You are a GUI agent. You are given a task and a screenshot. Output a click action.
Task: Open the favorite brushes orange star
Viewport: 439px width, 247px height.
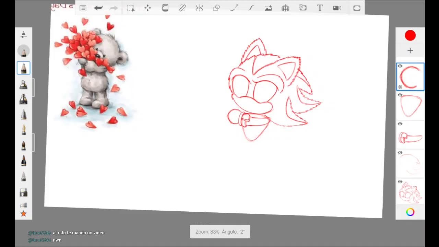[24, 214]
